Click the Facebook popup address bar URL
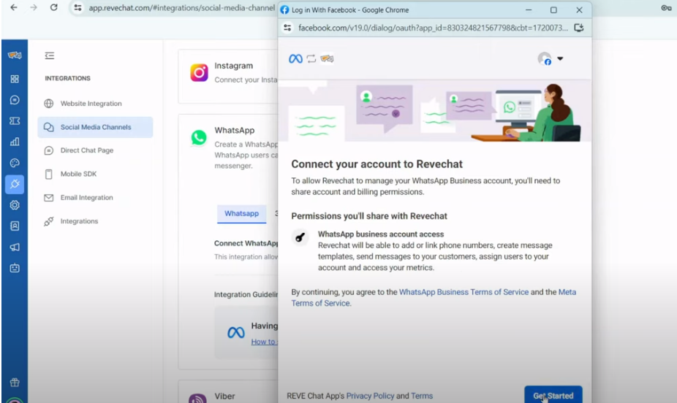677x403 pixels. [x=433, y=28]
